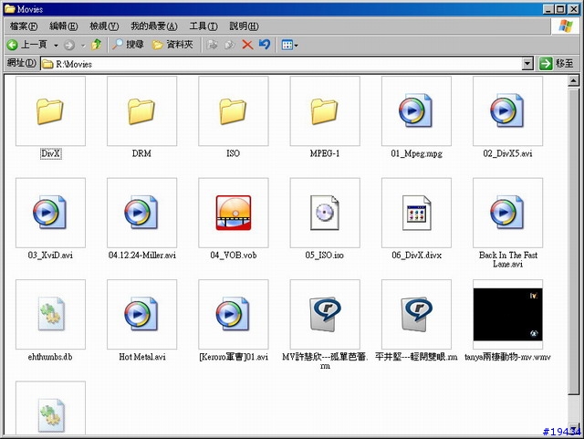This screenshot has height=439, width=584.
Task: Click the DivX folder name label
Action: point(50,153)
